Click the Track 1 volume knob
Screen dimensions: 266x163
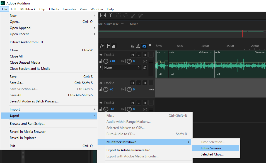[x=106, y=61]
